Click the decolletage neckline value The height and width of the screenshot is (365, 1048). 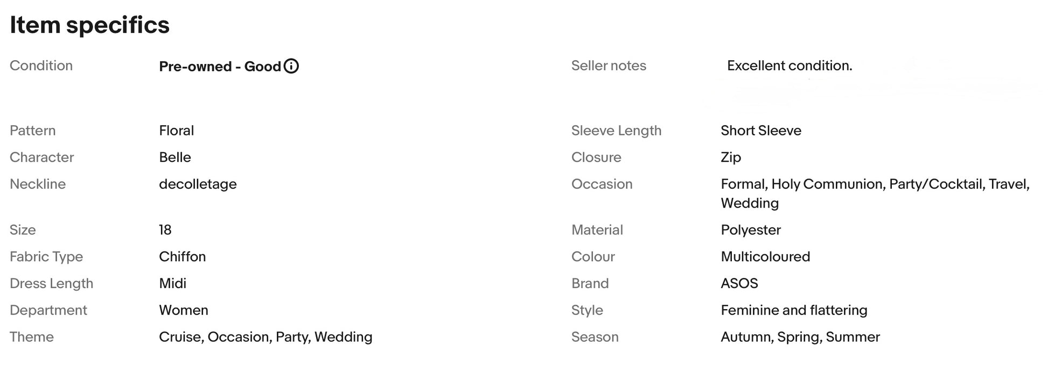pyautogui.click(x=198, y=184)
